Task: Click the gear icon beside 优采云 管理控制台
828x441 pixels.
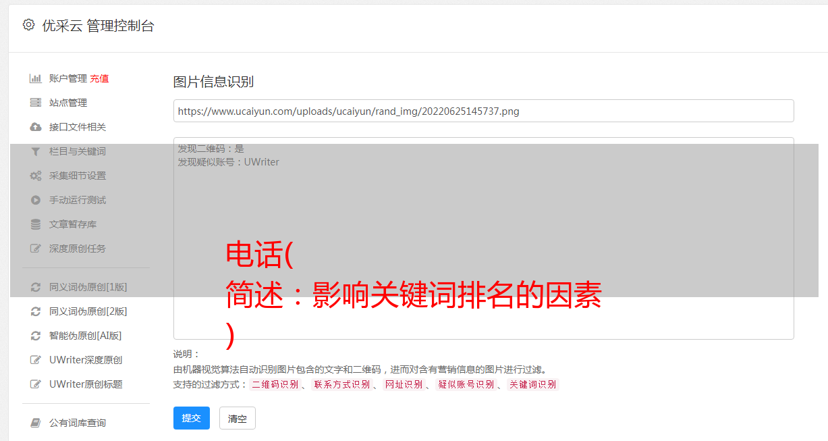Action: 28,25
